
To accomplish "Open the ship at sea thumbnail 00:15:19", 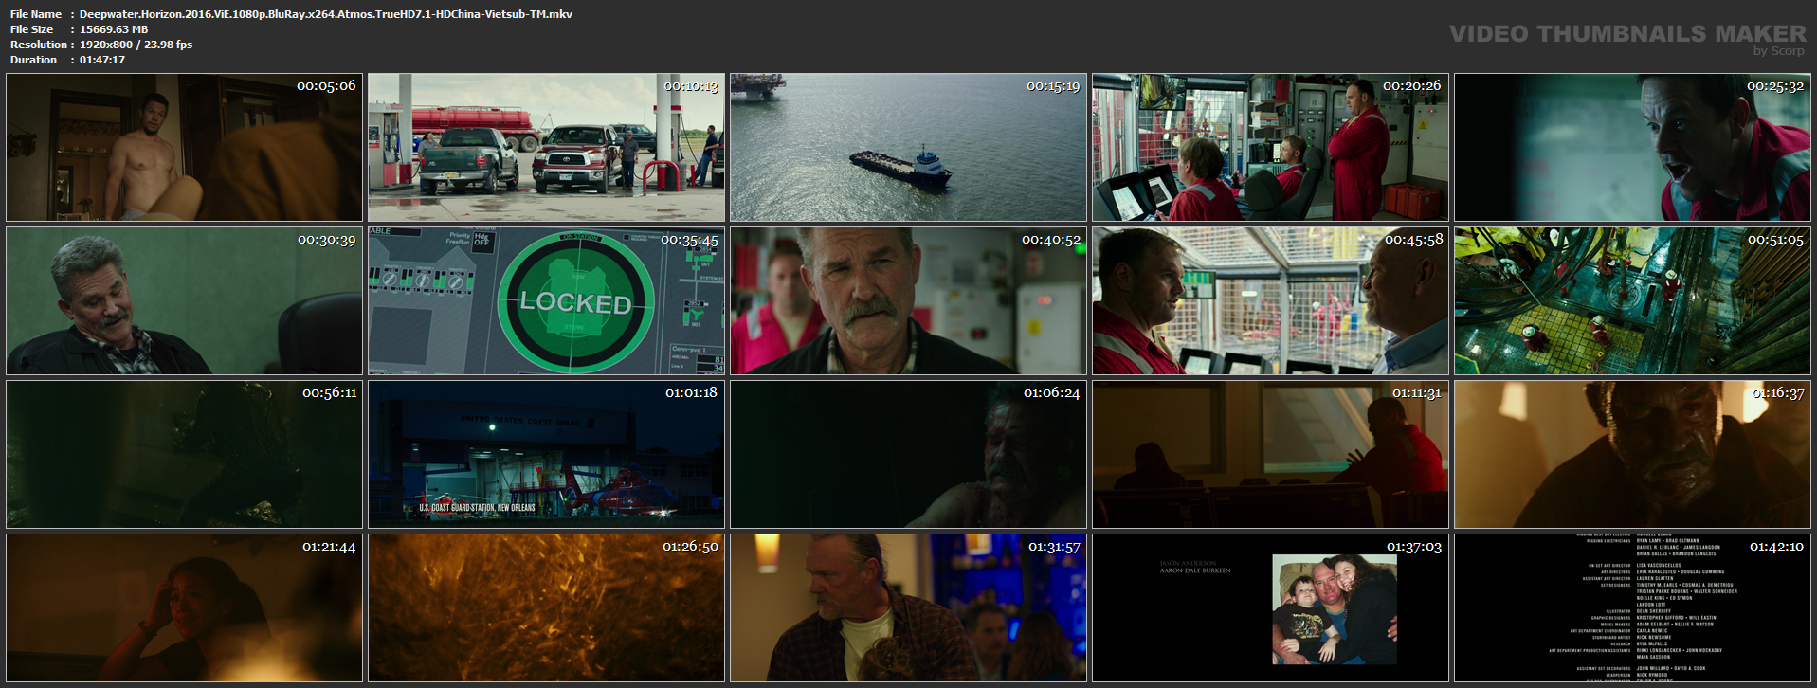I will 908,147.
